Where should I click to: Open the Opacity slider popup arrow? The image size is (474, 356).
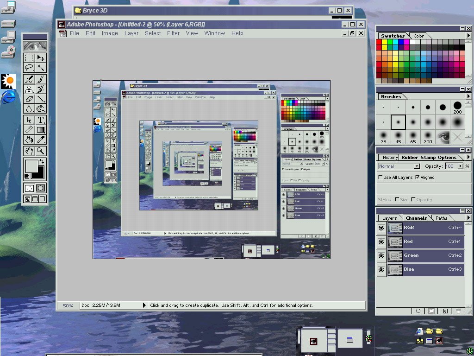pos(461,166)
